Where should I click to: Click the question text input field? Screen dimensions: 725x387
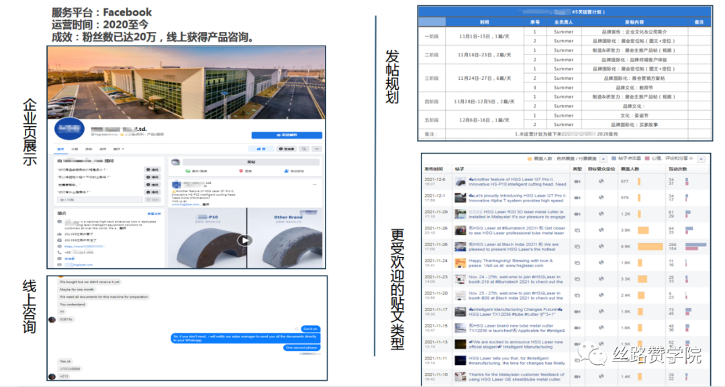[x=100, y=199]
